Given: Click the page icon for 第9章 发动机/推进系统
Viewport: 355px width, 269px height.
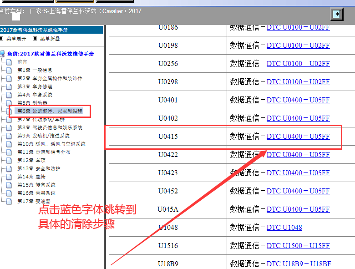Looking at the screenshot, I should (x=9, y=136).
